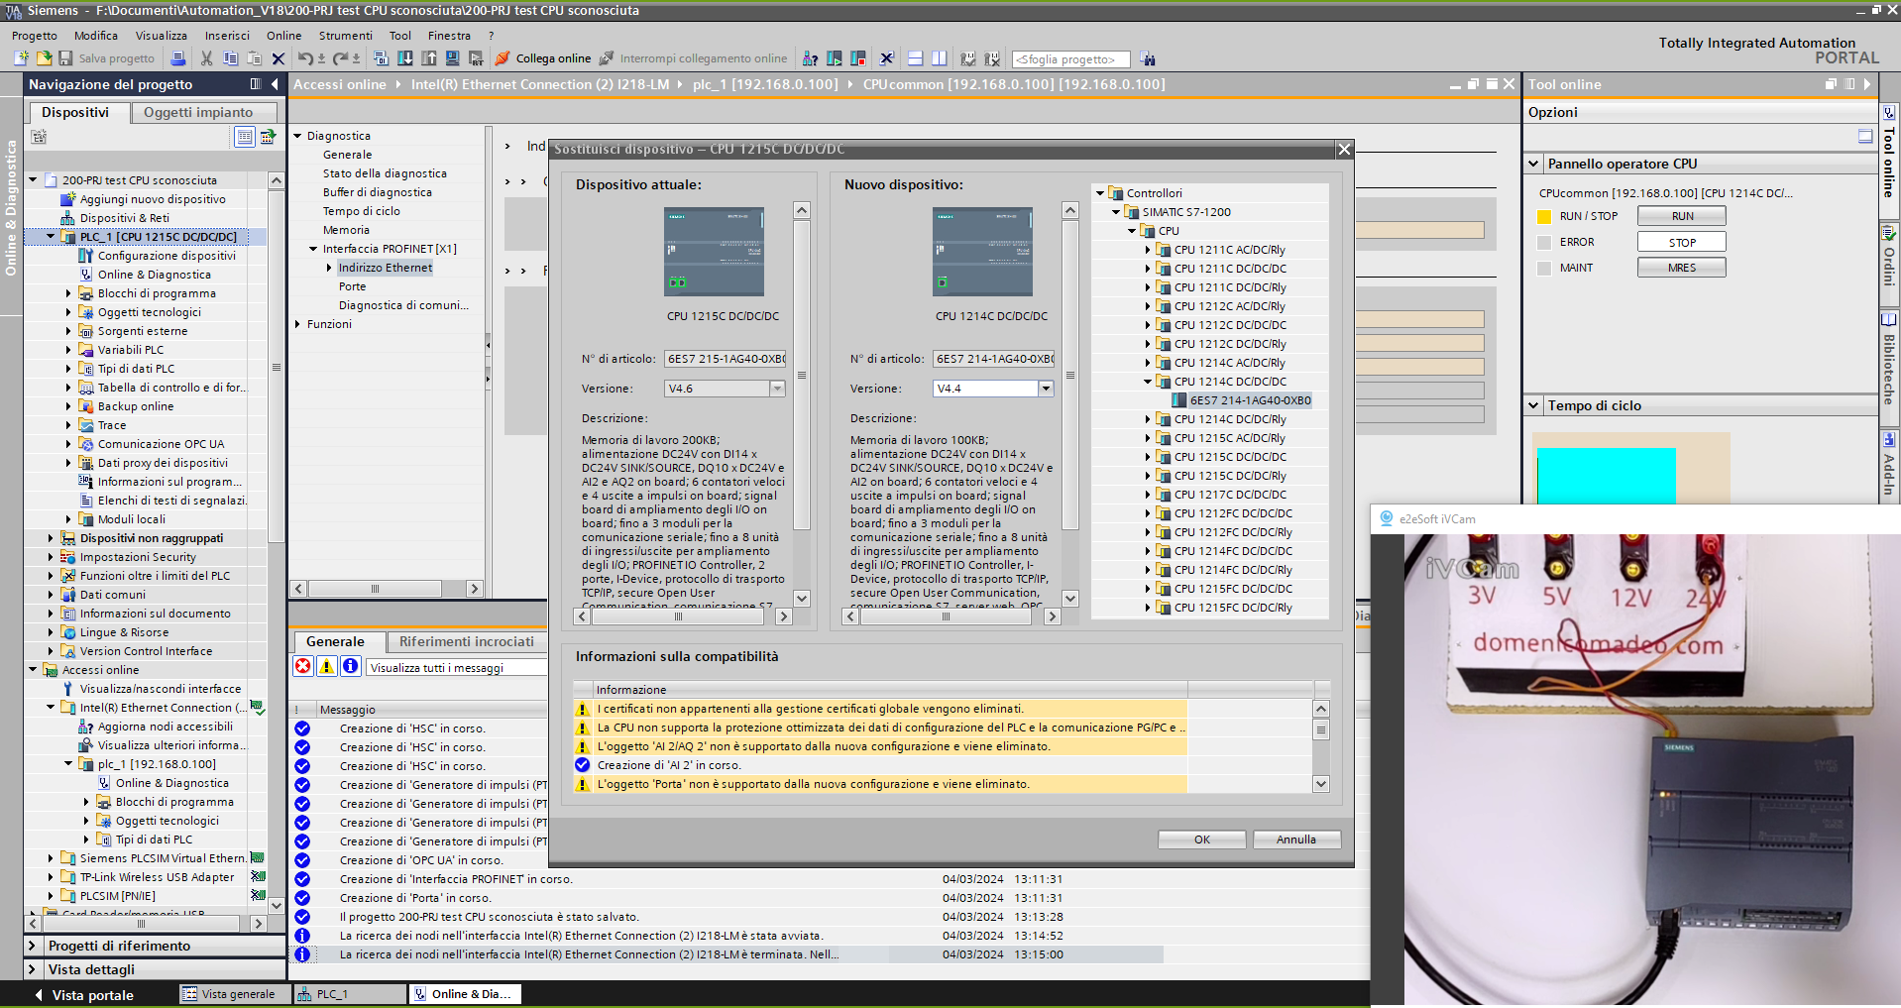This screenshot has width=1901, height=1008.
Task: Collapse SIMATIC S7-1200 tree node
Action: click(1116, 212)
